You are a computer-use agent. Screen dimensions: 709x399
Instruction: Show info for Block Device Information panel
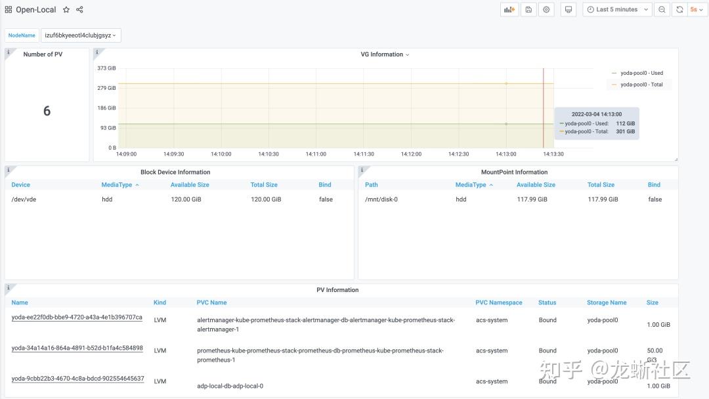[8, 170]
